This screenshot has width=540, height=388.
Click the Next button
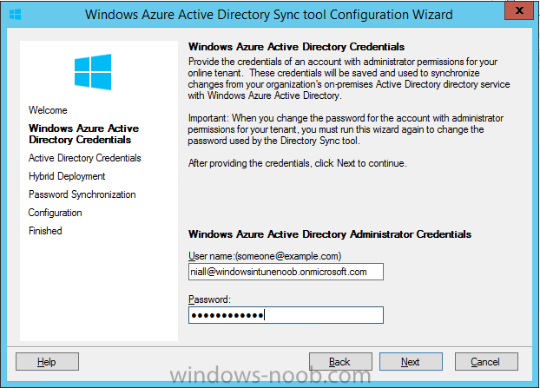tap(411, 361)
